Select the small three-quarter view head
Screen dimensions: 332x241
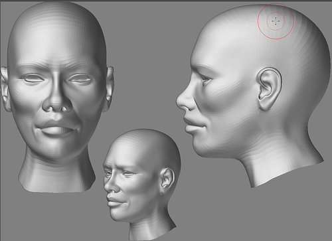click(x=141, y=185)
